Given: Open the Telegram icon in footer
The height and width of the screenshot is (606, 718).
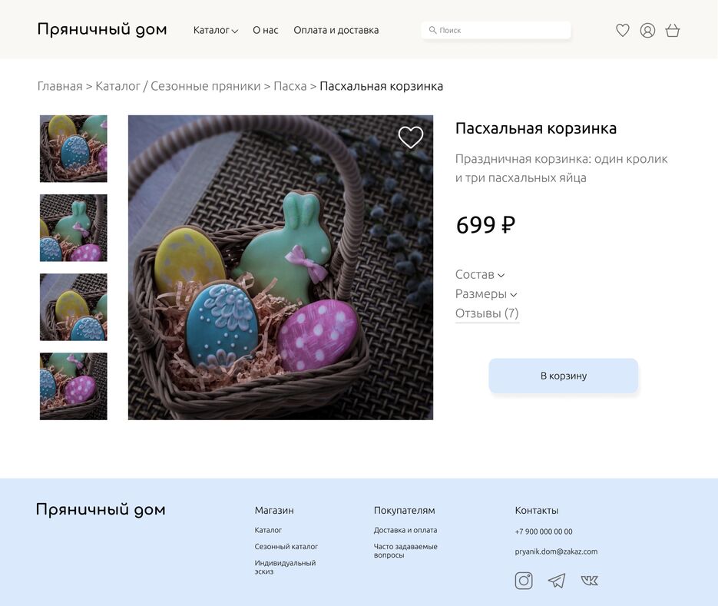Looking at the screenshot, I should 557,581.
